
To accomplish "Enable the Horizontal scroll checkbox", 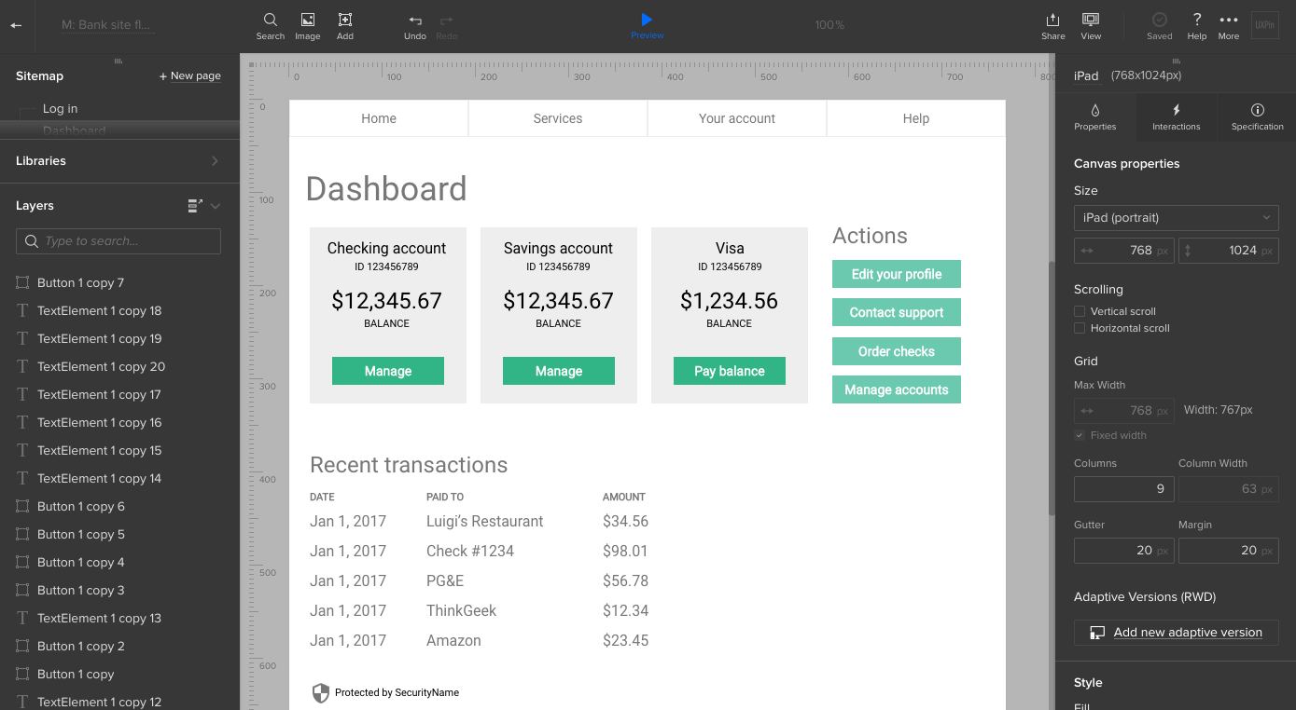I will (x=1080, y=328).
